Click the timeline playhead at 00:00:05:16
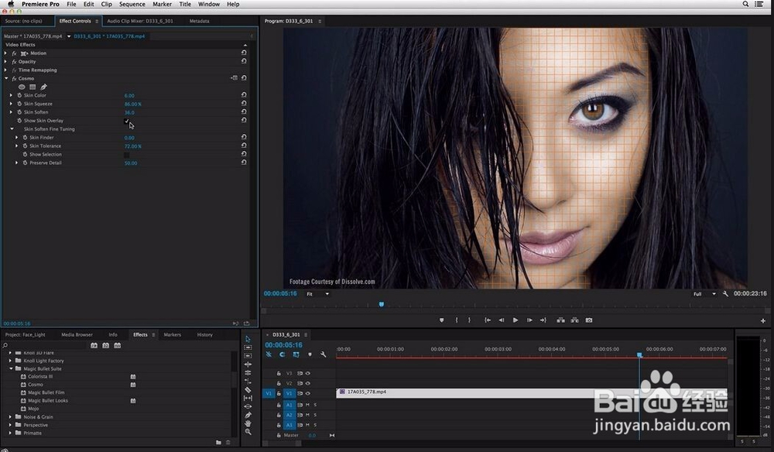This screenshot has width=774, height=452. [639, 355]
